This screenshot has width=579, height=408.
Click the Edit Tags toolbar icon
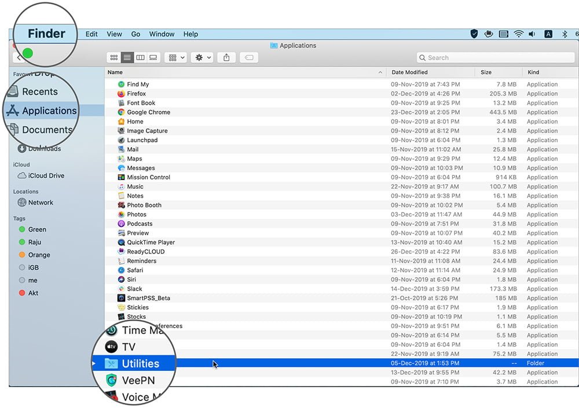click(x=249, y=58)
